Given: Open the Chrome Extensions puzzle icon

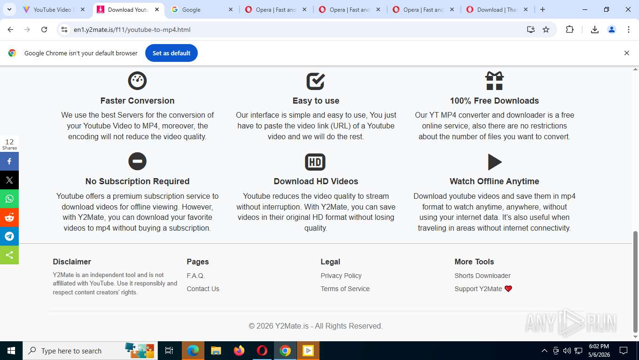Looking at the screenshot, I should 569,30.
